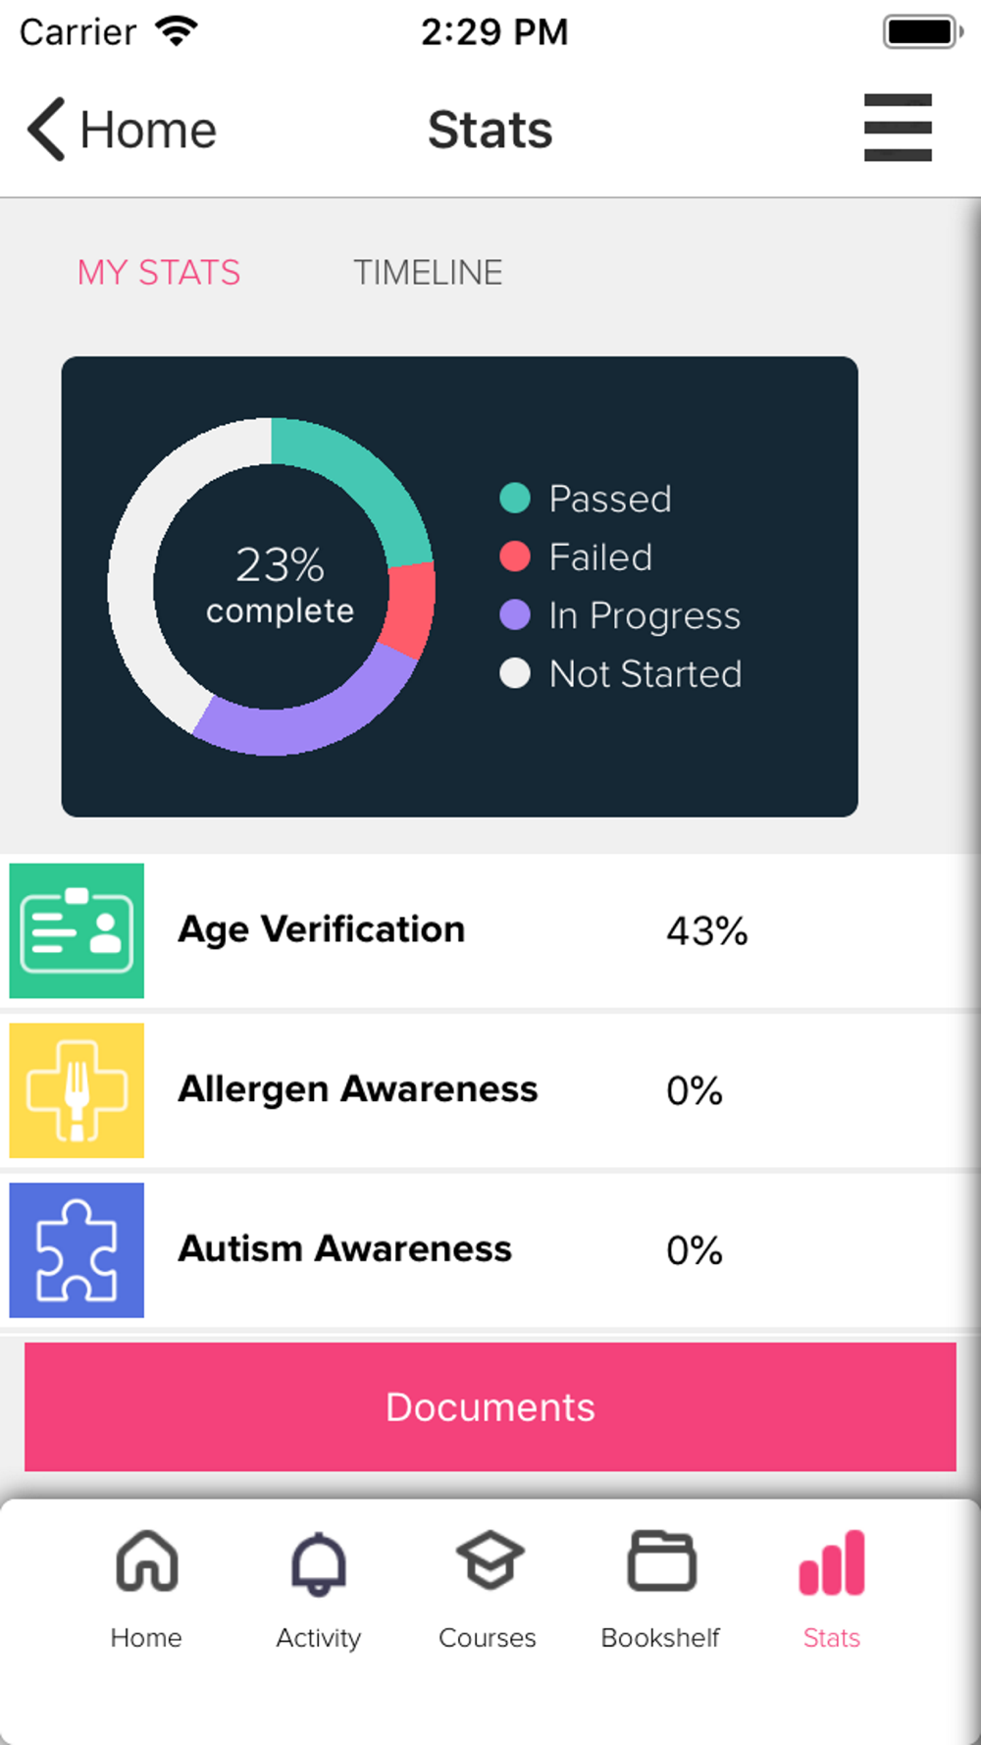The height and width of the screenshot is (1745, 981).
Task: Open the Age Verification course title
Action: pos(322,929)
